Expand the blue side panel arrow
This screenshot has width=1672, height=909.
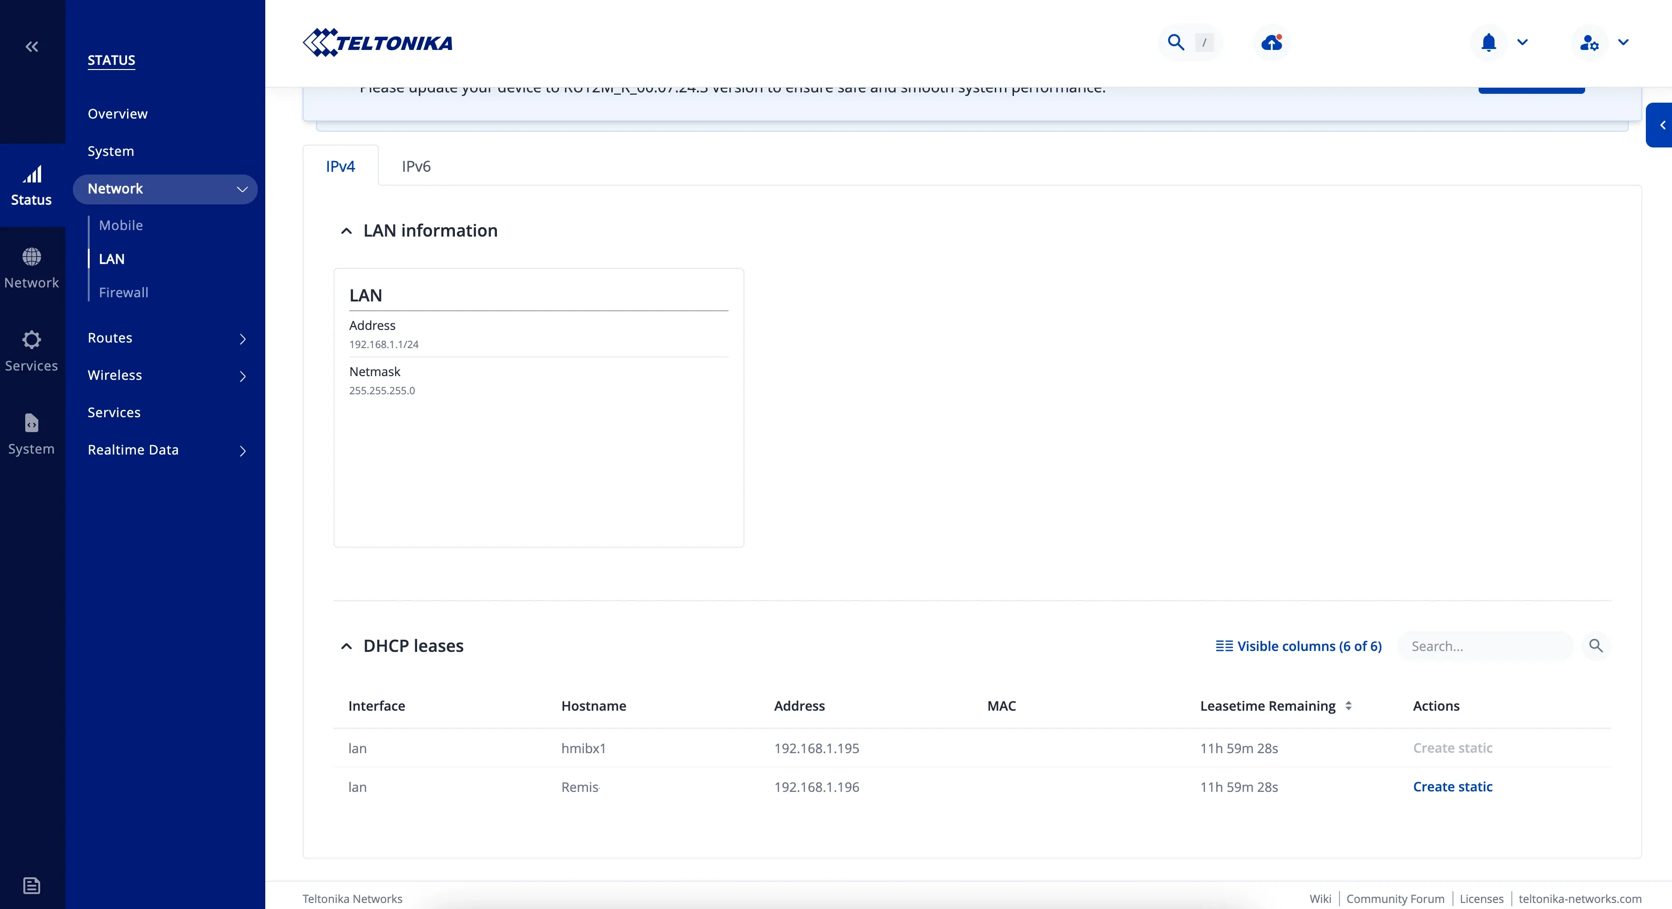click(x=1660, y=125)
